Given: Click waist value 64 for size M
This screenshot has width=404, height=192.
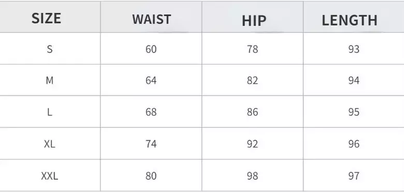Looking at the screenshot, I should pyautogui.click(x=151, y=81).
